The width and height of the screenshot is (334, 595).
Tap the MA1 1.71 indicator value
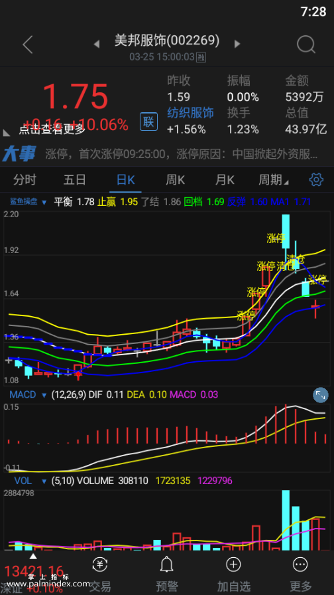point(290,202)
